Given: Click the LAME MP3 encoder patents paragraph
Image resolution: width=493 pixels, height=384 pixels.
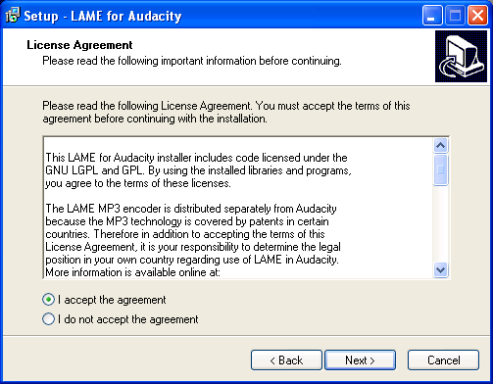Looking at the screenshot, I should coord(193,234).
